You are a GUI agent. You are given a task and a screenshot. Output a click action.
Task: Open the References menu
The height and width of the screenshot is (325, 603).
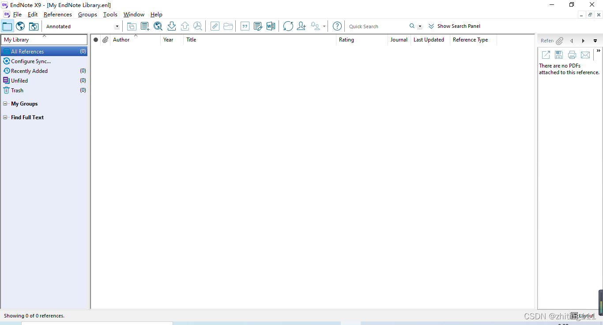point(58,14)
